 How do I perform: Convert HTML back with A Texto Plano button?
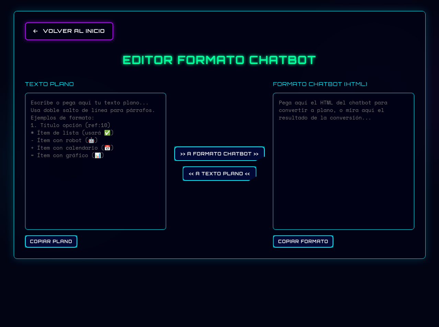coord(219,174)
